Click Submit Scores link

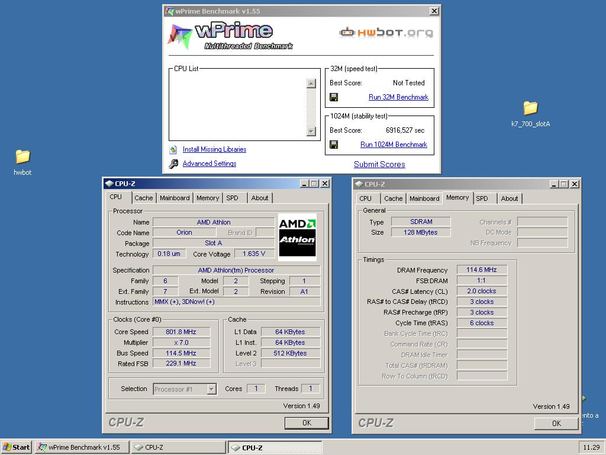click(x=379, y=165)
